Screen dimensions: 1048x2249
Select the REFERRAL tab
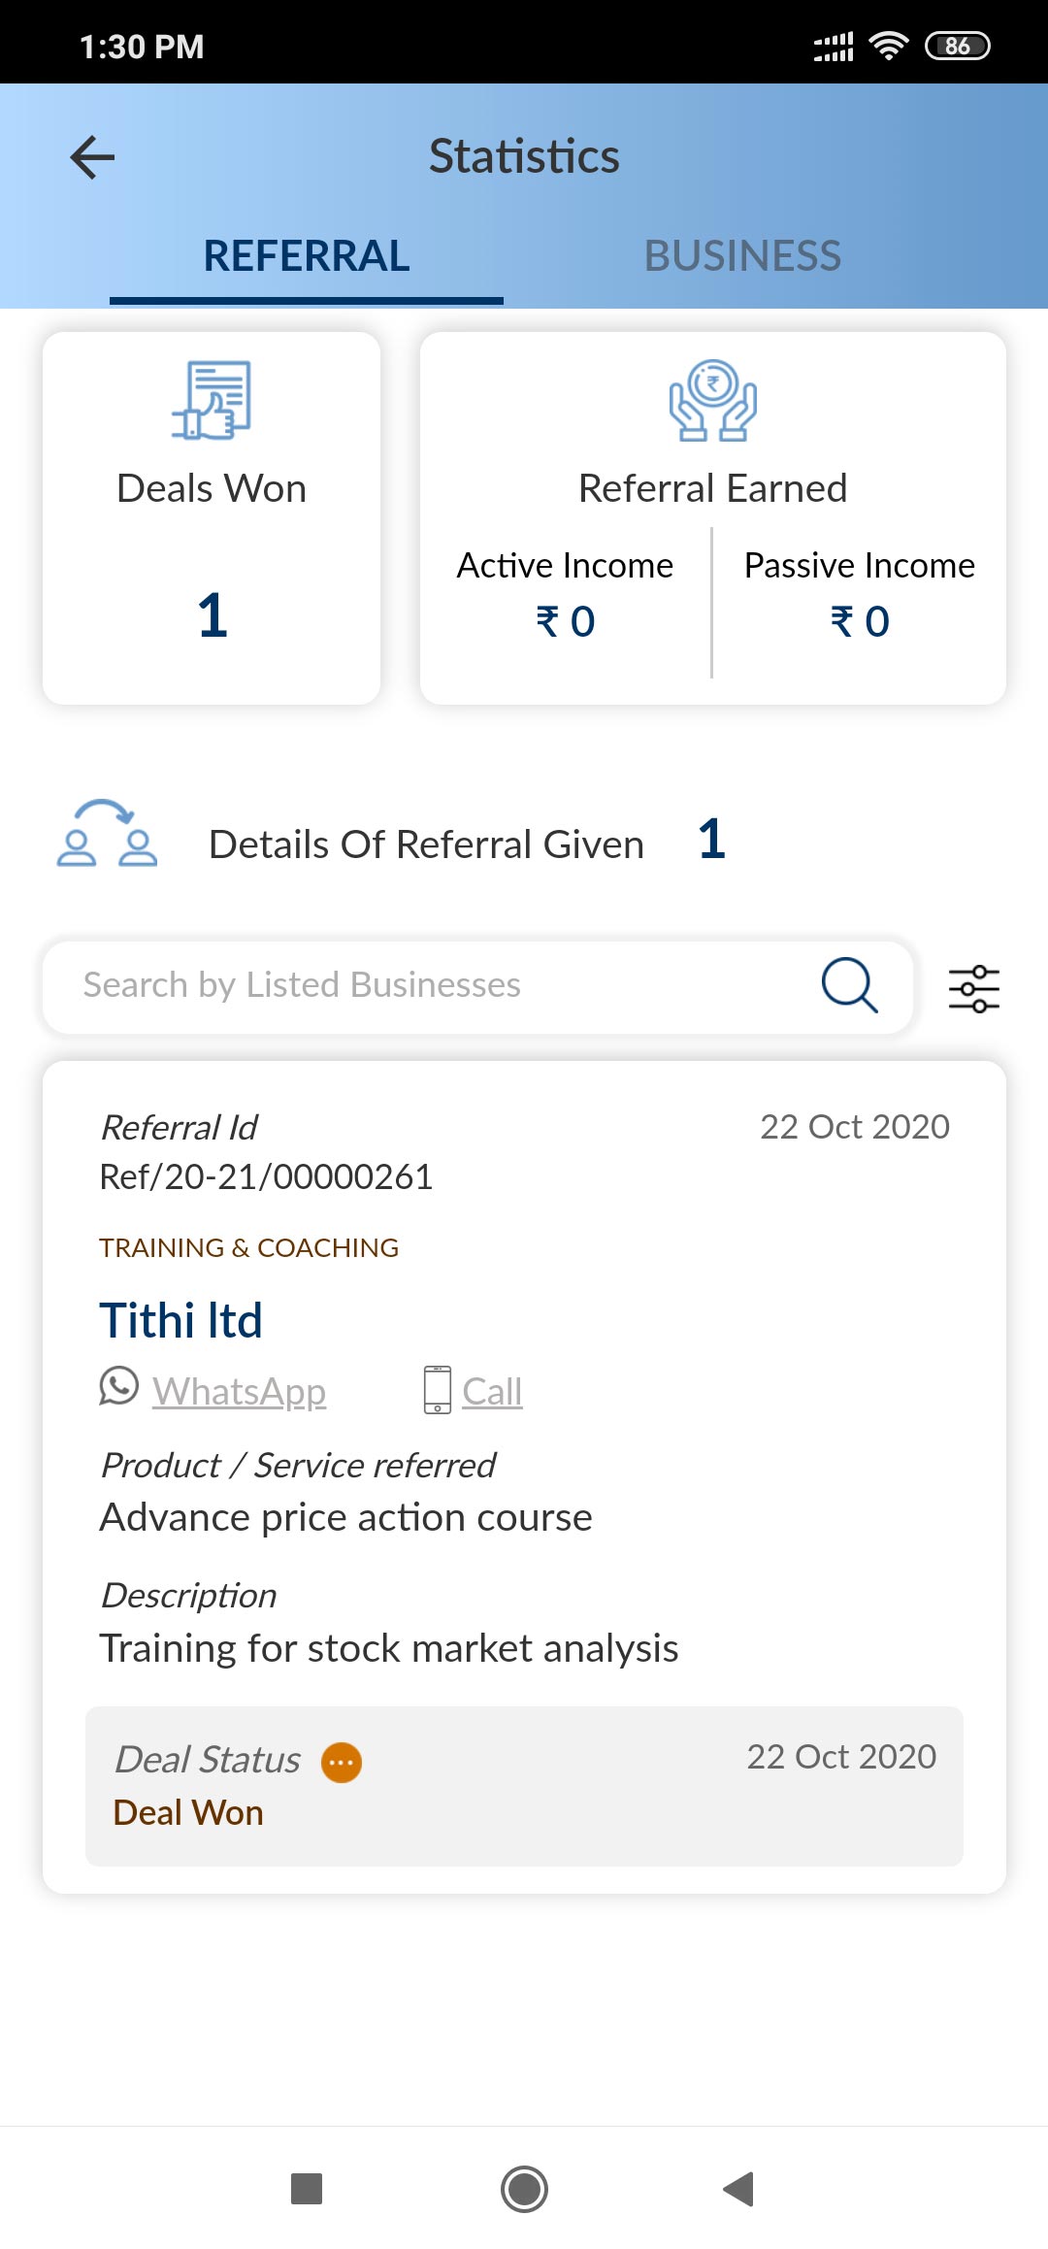pyautogui.click(x=307, y=256)
